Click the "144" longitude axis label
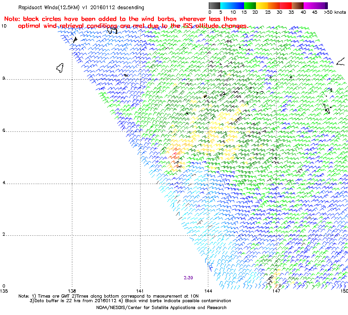348x315 pixels. 208,291
